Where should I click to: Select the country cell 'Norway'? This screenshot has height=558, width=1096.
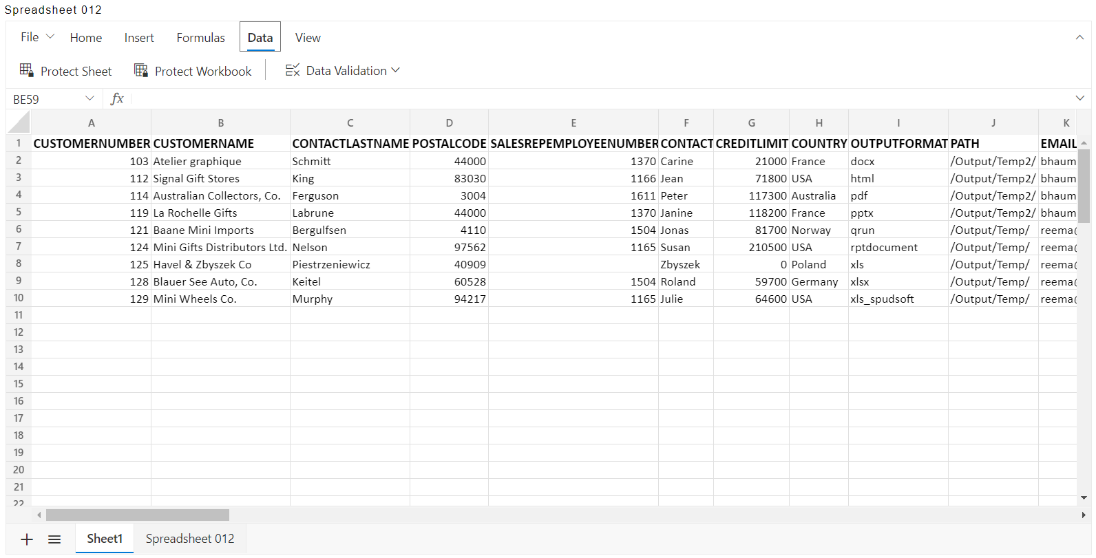coord(819,230)
